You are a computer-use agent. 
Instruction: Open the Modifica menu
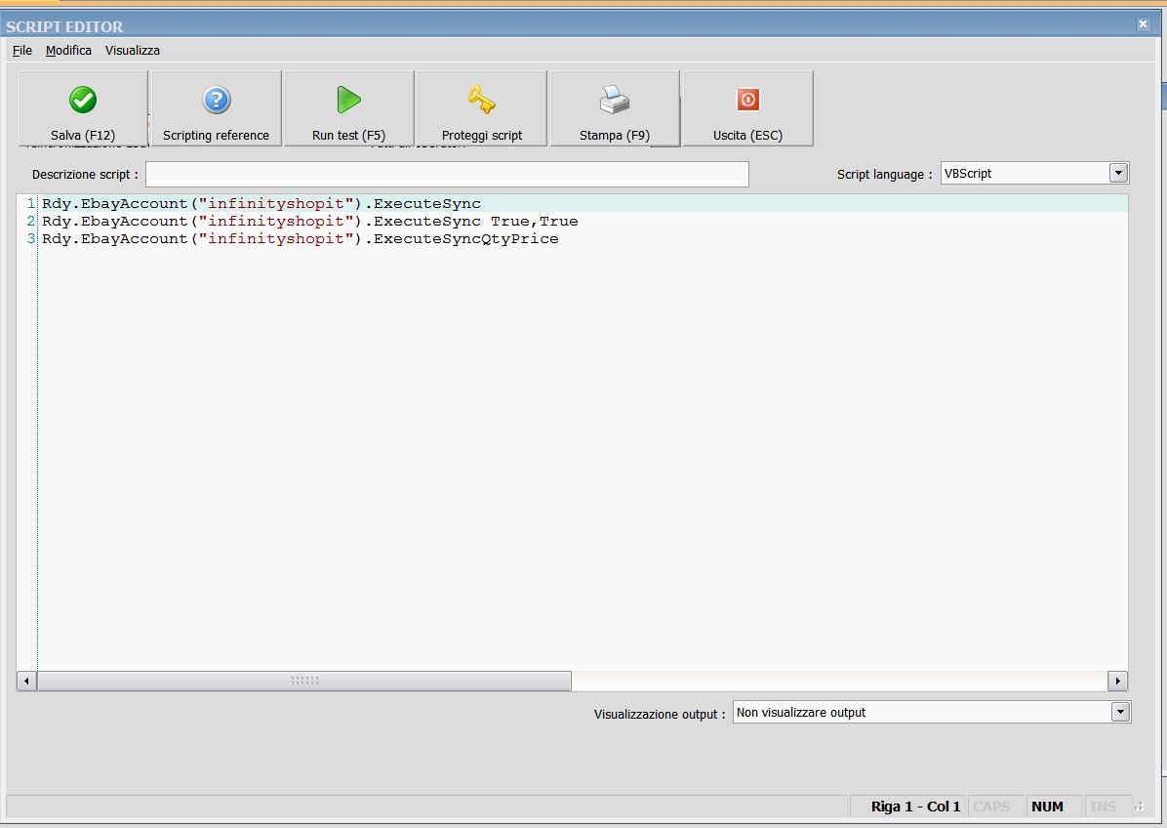68,50
